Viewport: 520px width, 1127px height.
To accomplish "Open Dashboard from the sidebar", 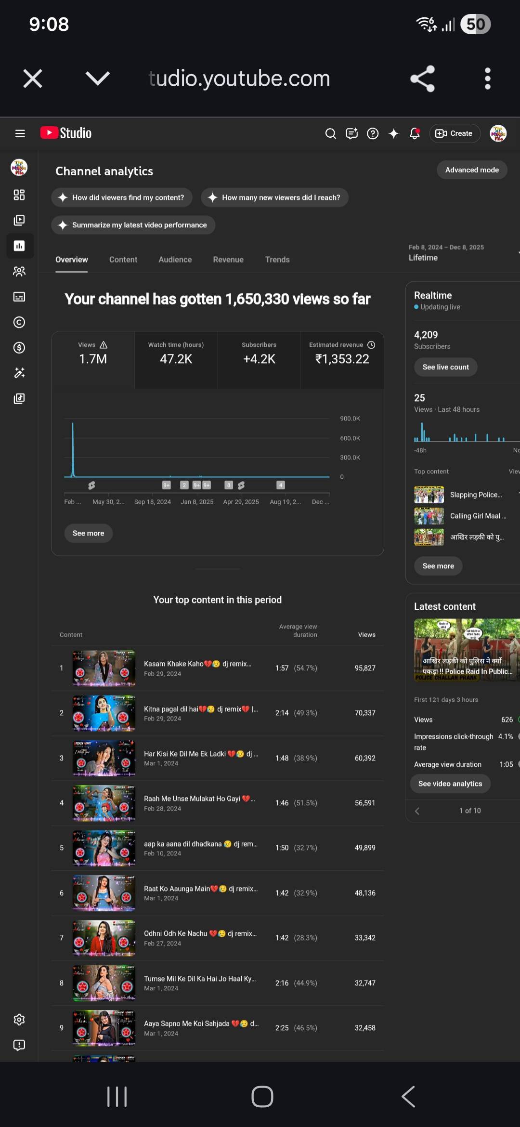I will click(19, 195).
